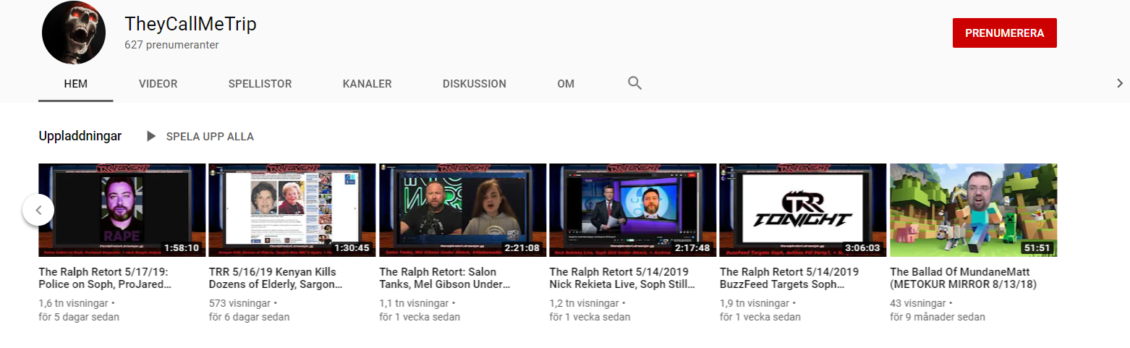
Task: Open thumbnail of Police on Soph video
Action: pyautogui.click(x=122, y=210)
